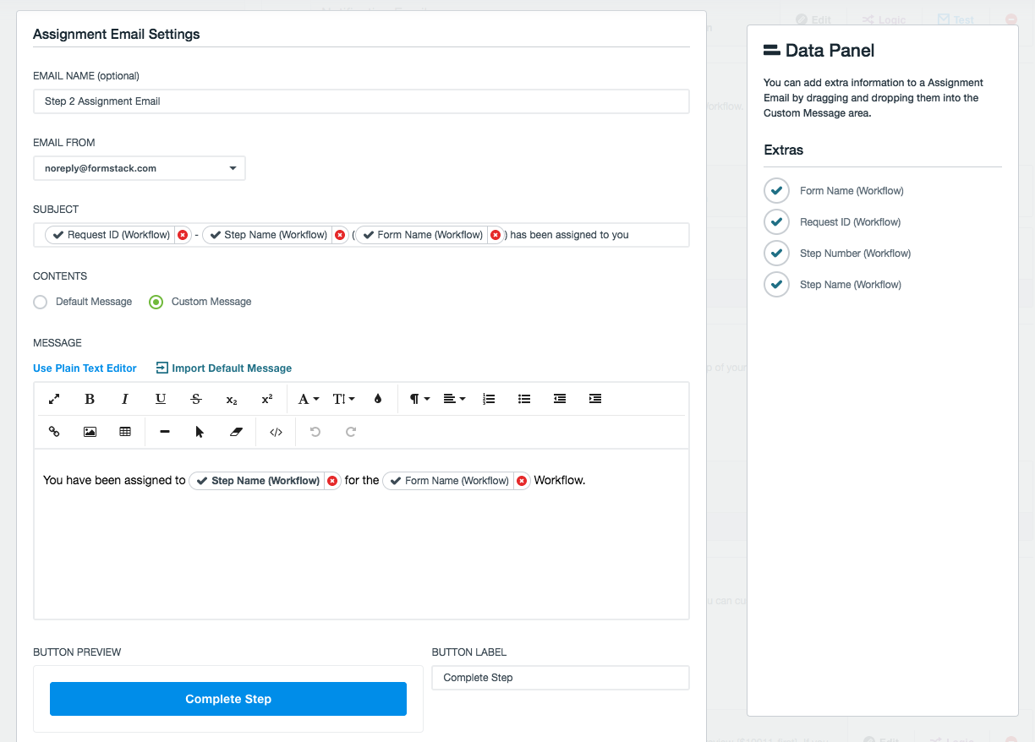Open the Email From dropdown
Viewport: 1035px width, 742px height.
pos(140,168)
